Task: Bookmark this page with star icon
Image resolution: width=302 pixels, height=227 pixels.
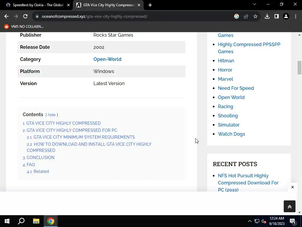Action: pyautogui.click(x=255, y=17)
